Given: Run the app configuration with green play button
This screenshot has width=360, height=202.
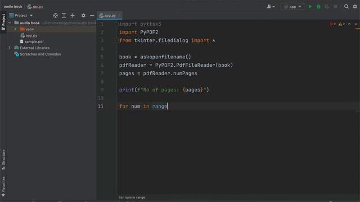Looking at the screenshot, I should [x=310, y=7].
